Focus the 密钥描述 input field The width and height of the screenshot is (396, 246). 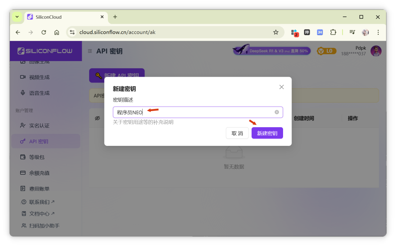click(x=198, y=112)
